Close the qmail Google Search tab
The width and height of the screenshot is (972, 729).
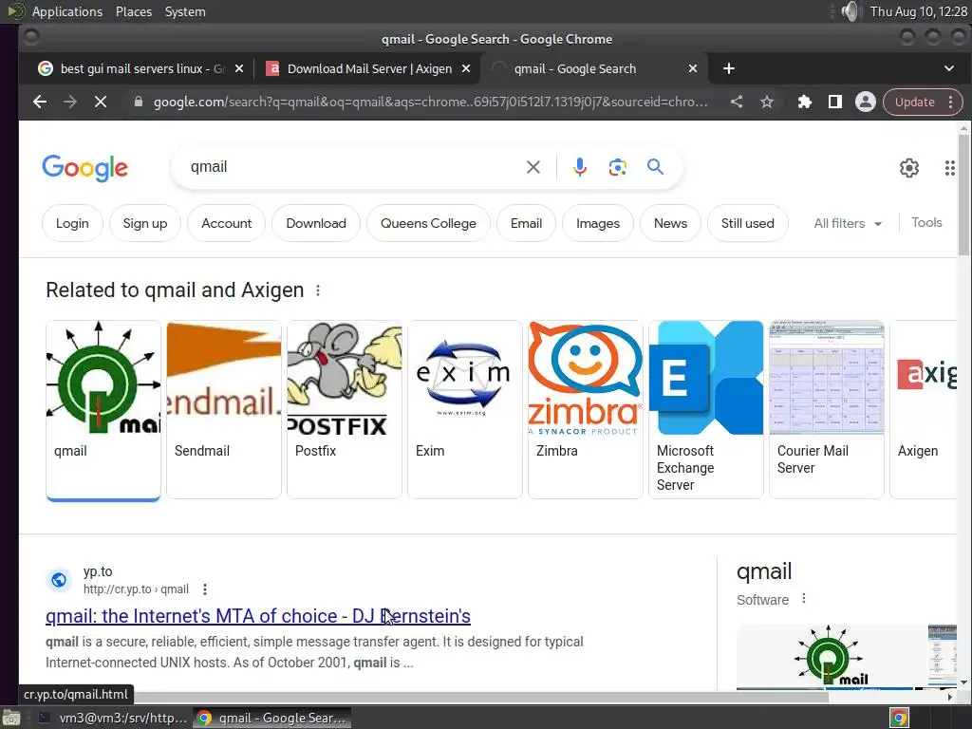pos(693,68)
